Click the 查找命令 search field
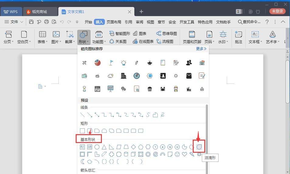Viewport: 290px width, 174px height. click(249, 22)
